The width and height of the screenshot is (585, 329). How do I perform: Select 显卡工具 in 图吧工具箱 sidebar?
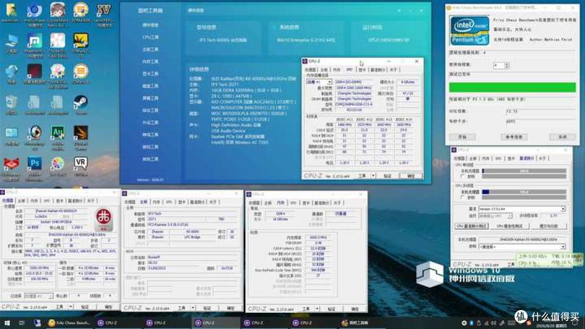151,74
